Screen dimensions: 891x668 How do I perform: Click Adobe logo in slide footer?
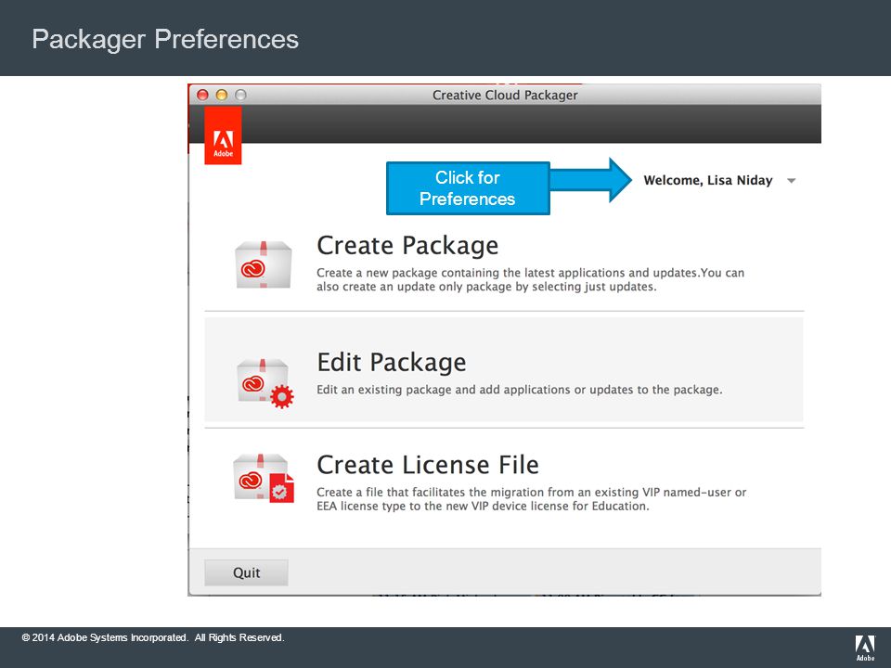tap(865, 649)
